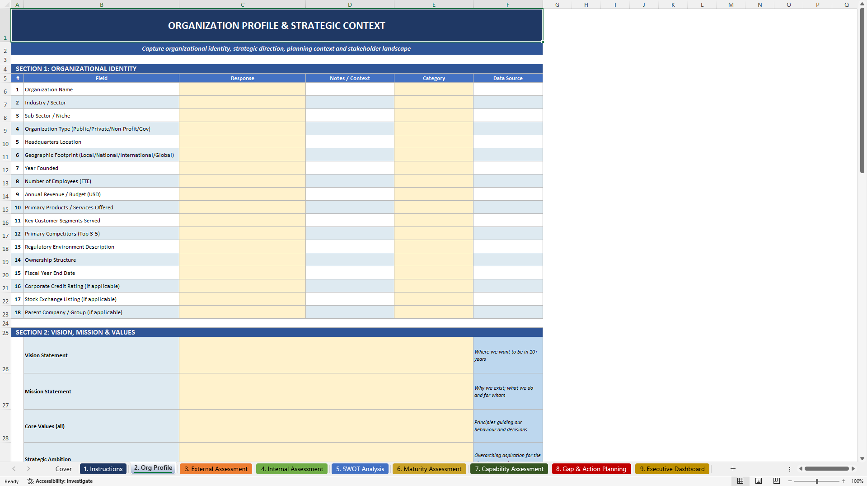
Task: Open 6. Maturity Assessment sheet tab
Action: 429,469
